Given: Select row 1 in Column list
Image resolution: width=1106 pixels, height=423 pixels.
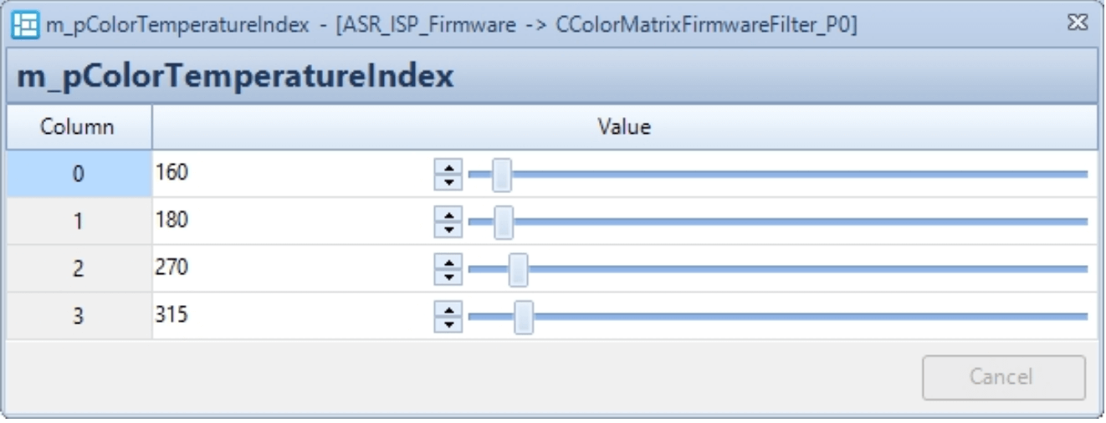Looking at the screenshot, I should point(79,222).
